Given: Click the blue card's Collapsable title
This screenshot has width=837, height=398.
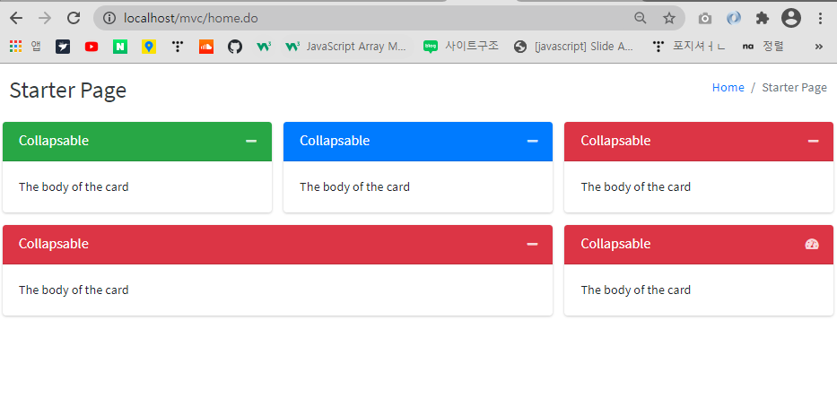Looking at the screenshot, I should [x=335, y=141].
